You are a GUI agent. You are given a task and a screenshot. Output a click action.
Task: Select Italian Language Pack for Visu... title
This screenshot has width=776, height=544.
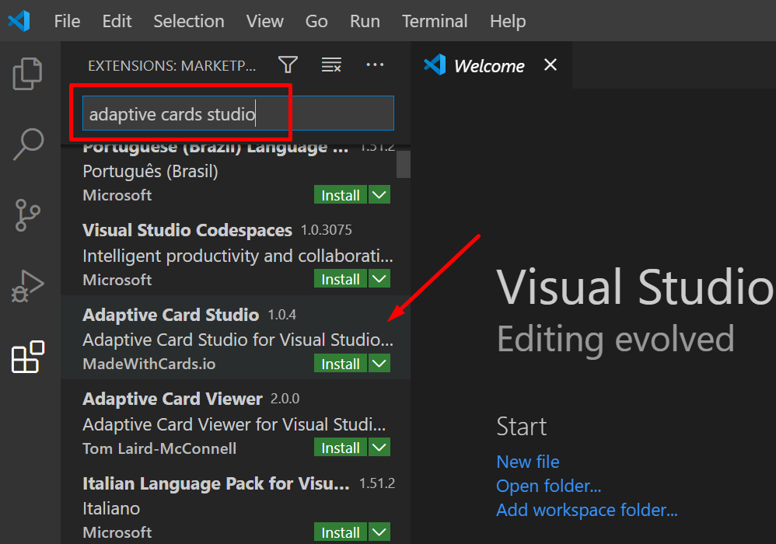216,483
